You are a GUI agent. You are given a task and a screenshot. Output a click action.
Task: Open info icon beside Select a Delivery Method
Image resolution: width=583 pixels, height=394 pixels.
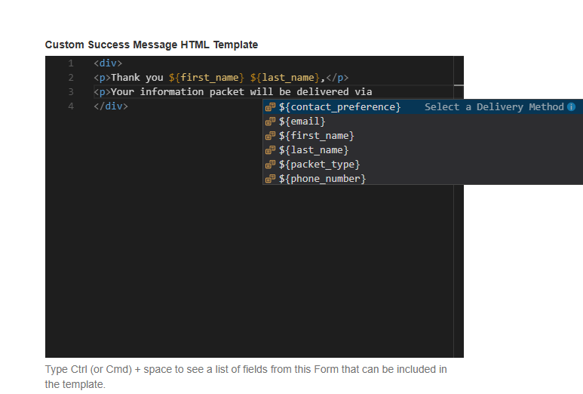tap(572, 107)
